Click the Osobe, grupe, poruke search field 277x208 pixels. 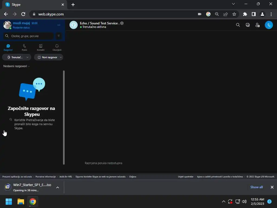tap(28, 36)
